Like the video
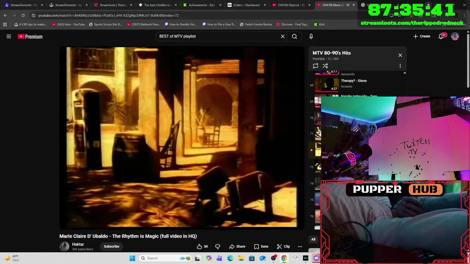Screen dimensions: 470x264 click(202, 246)
